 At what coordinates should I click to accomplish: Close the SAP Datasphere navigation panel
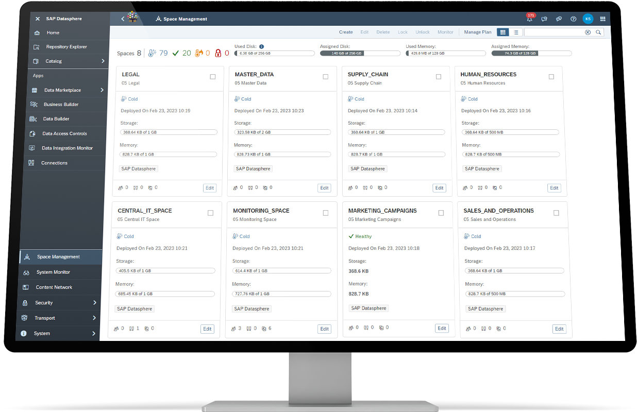pyautogui.click(x=37, y=19)
